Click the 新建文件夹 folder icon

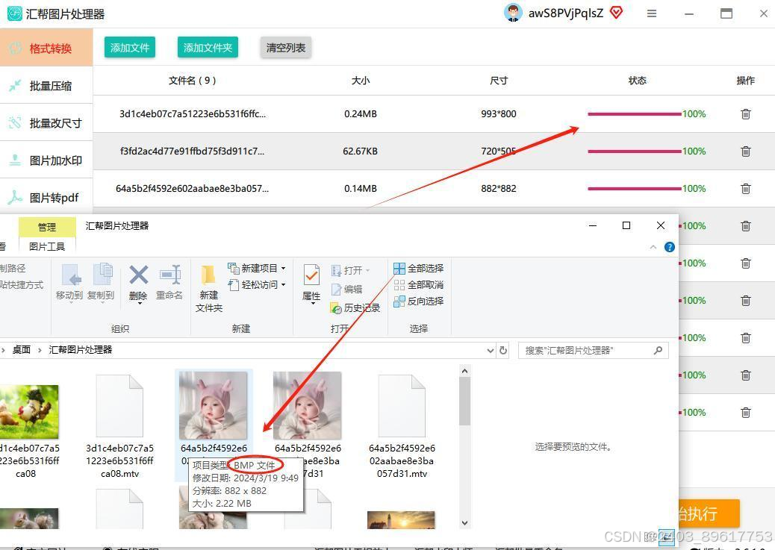(208, 275)
